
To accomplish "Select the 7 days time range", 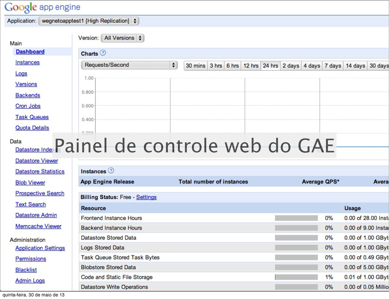I will pos(333,66).
